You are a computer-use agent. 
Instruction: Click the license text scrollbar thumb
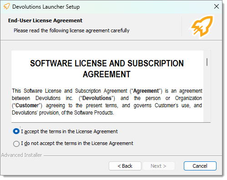(207, 62)
